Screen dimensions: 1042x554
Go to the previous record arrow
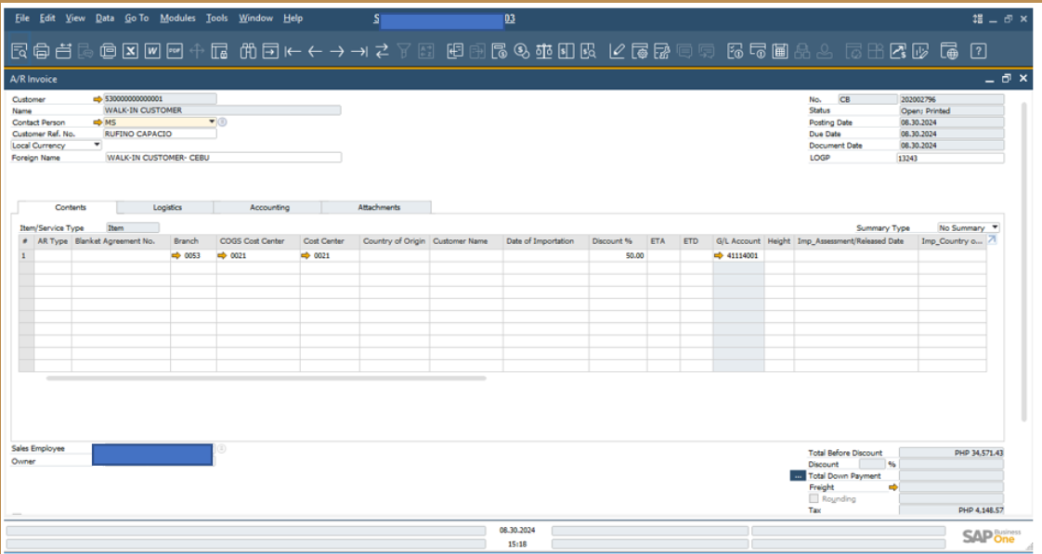(x=315, y=51)
